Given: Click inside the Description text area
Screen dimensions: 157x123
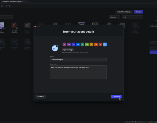Looking at the screenshot, I should point(78,72).
